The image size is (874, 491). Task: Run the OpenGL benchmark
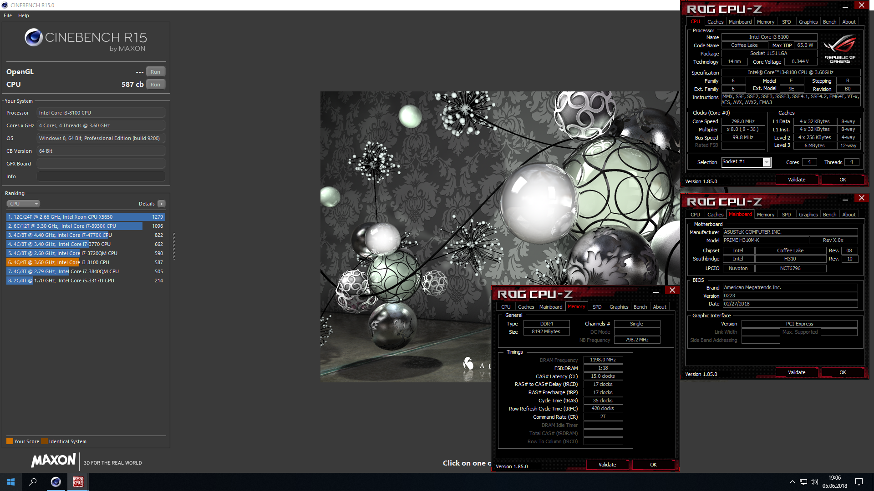pos(155,72)
